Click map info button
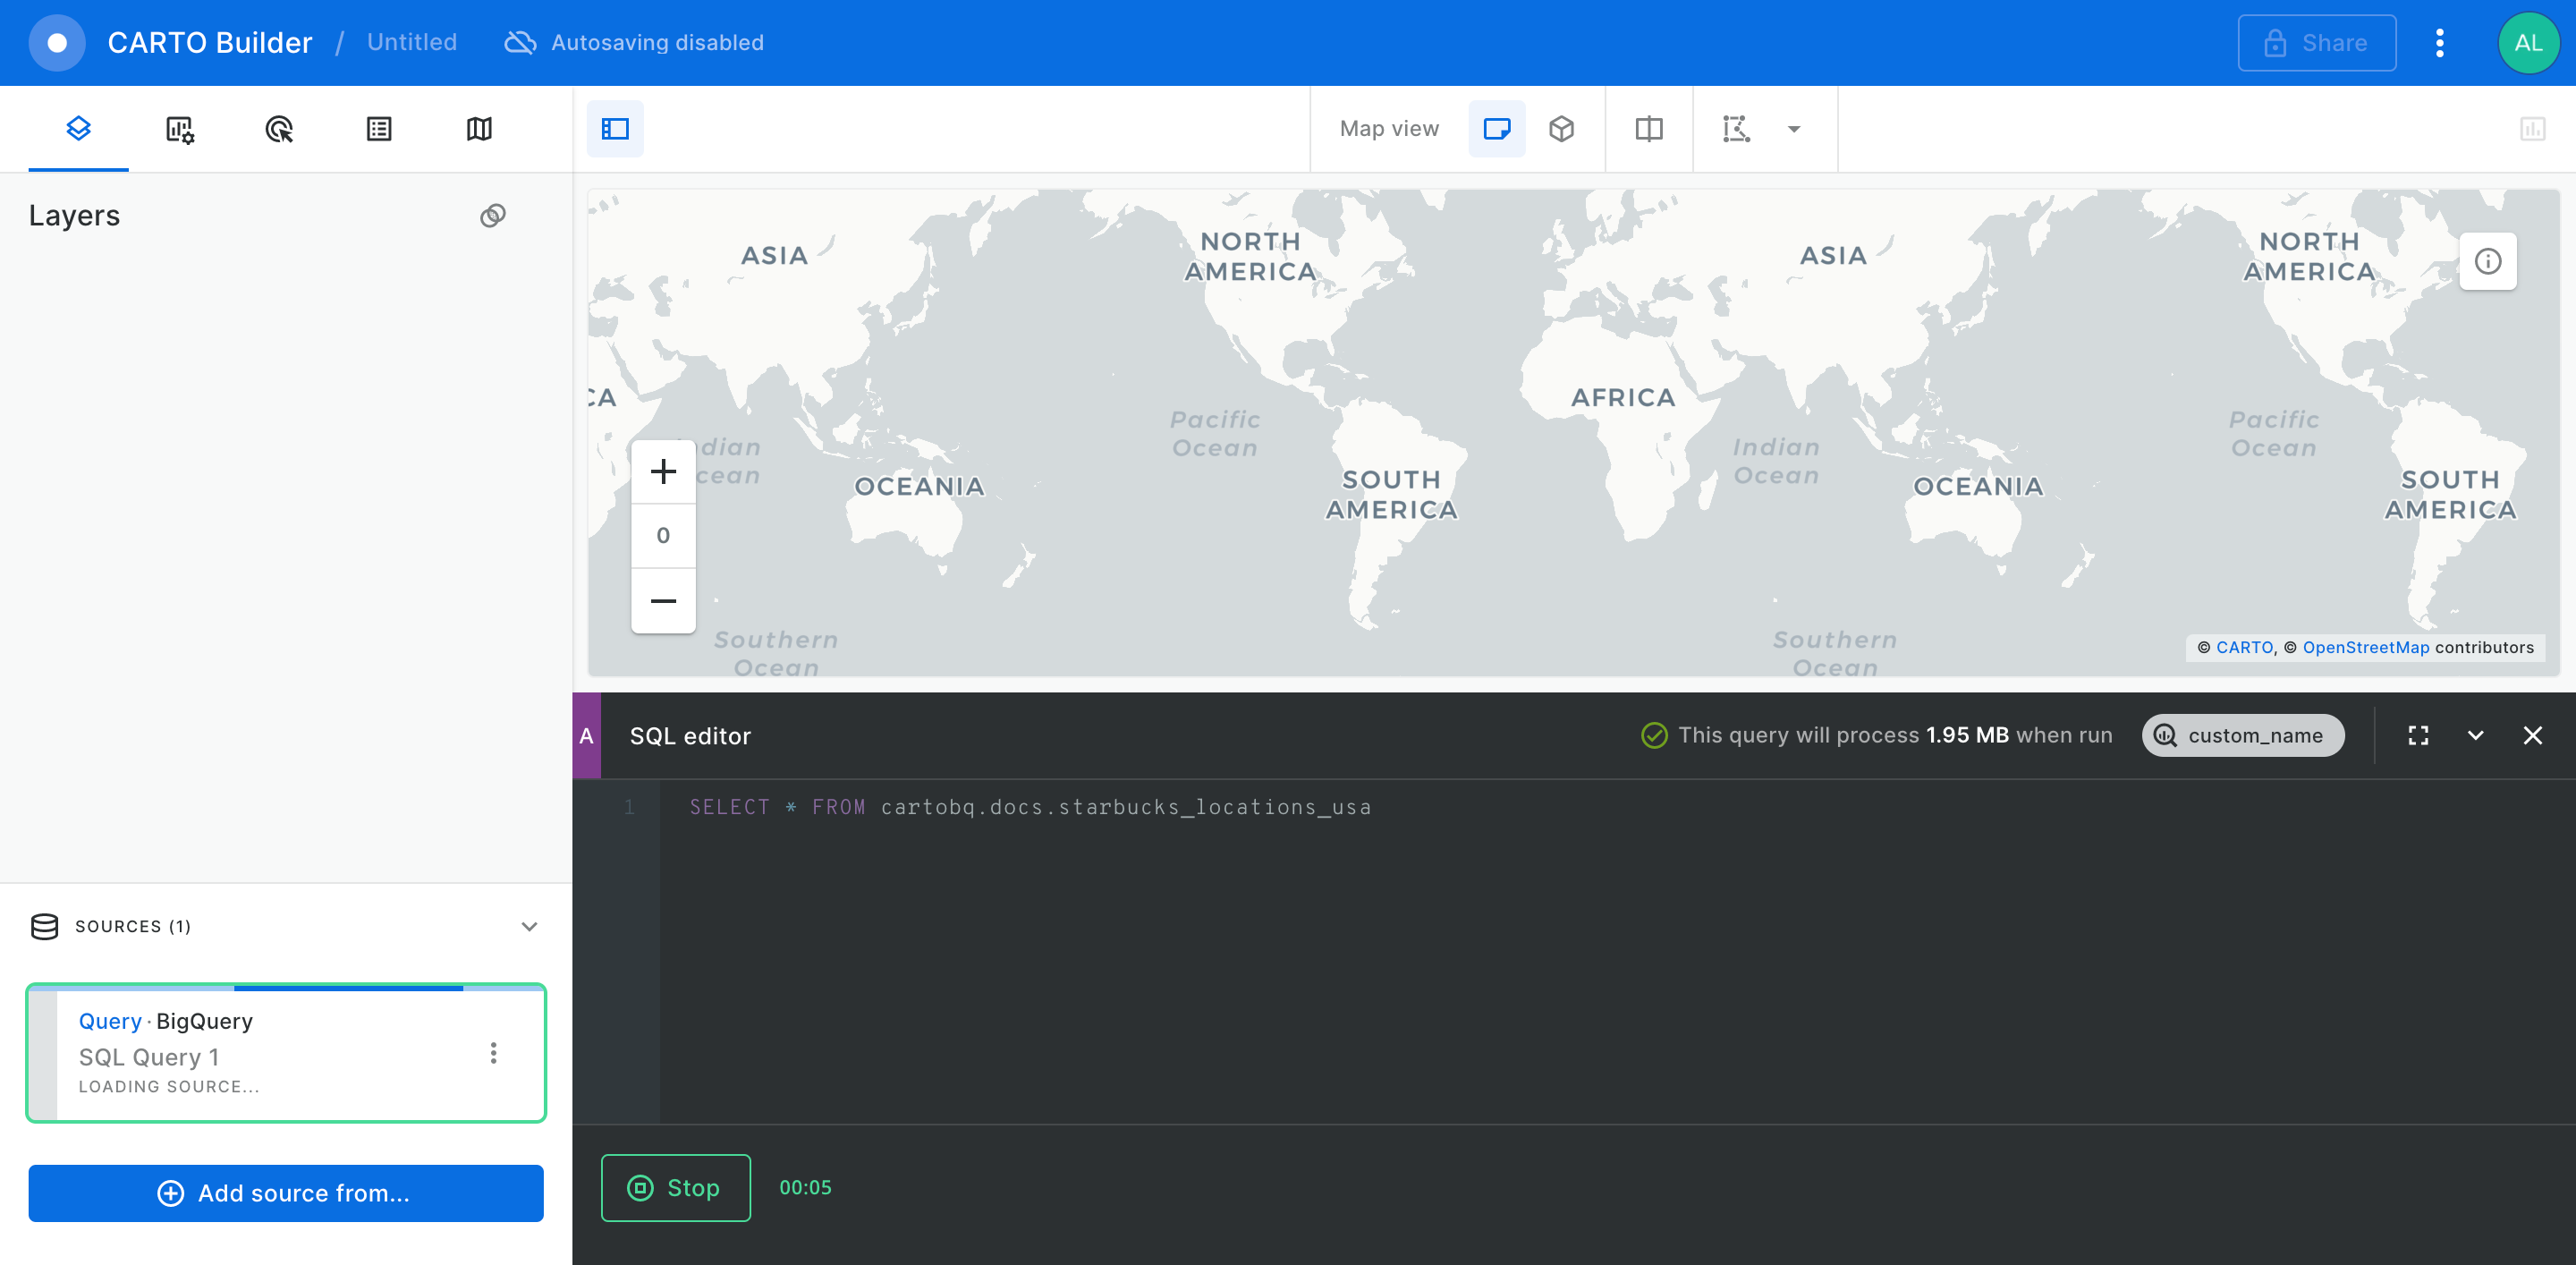Viewport: 2576px width, 1265px height. (x=2487, y=262)
